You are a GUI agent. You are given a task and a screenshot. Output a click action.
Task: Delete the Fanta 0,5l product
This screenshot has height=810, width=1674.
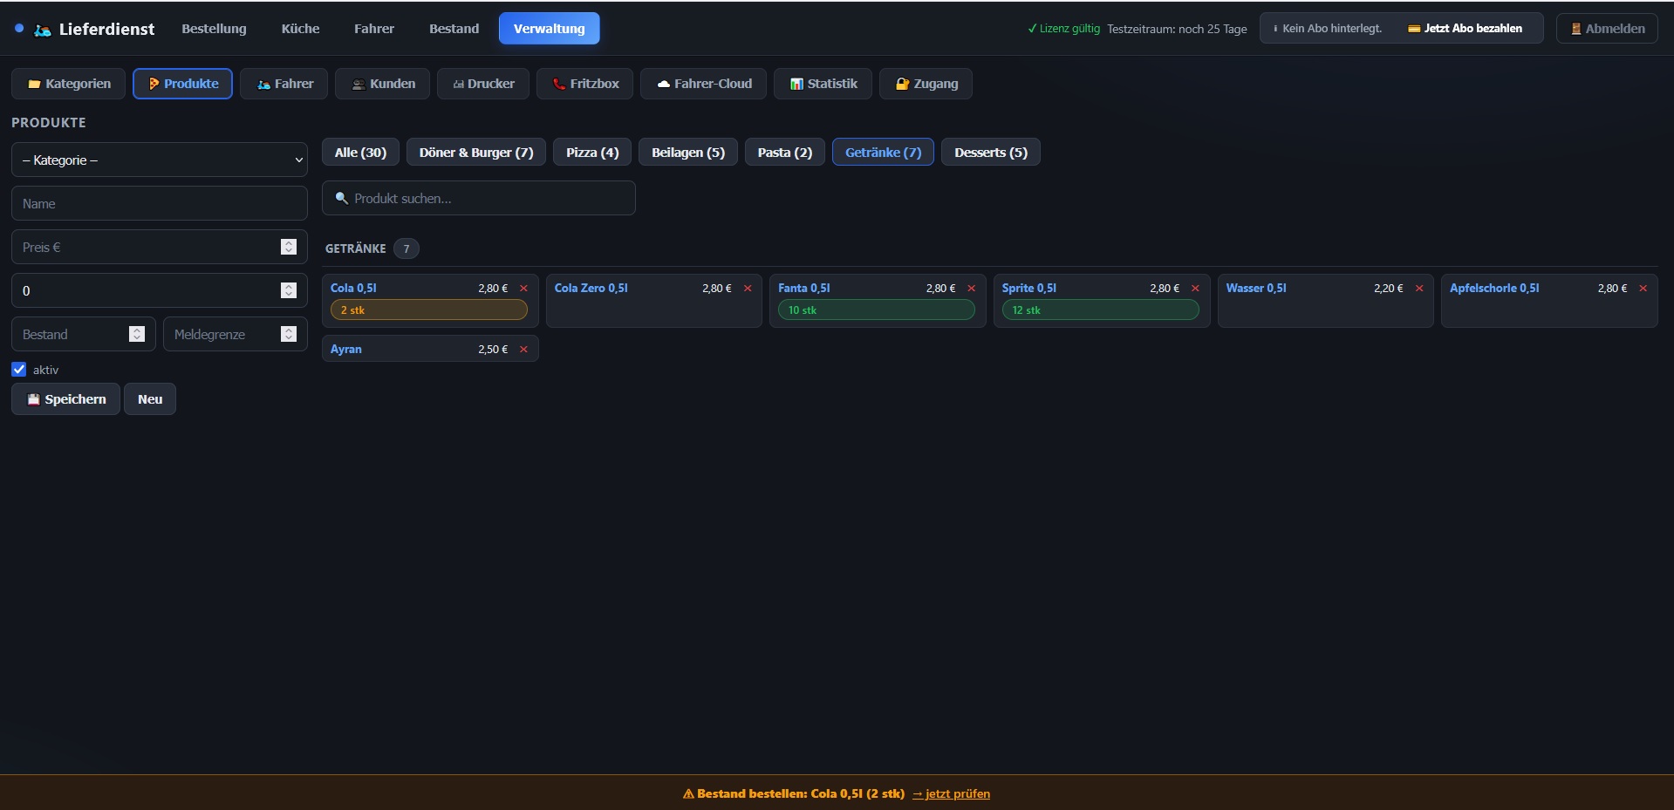[971, 289]
